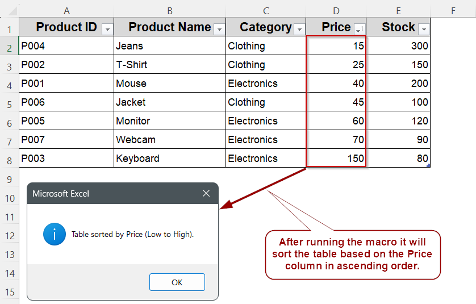The height and width of the screenshot is (304, 476).
Task: Close the Microsoft Excel dialog
Action: coord(207,194)
